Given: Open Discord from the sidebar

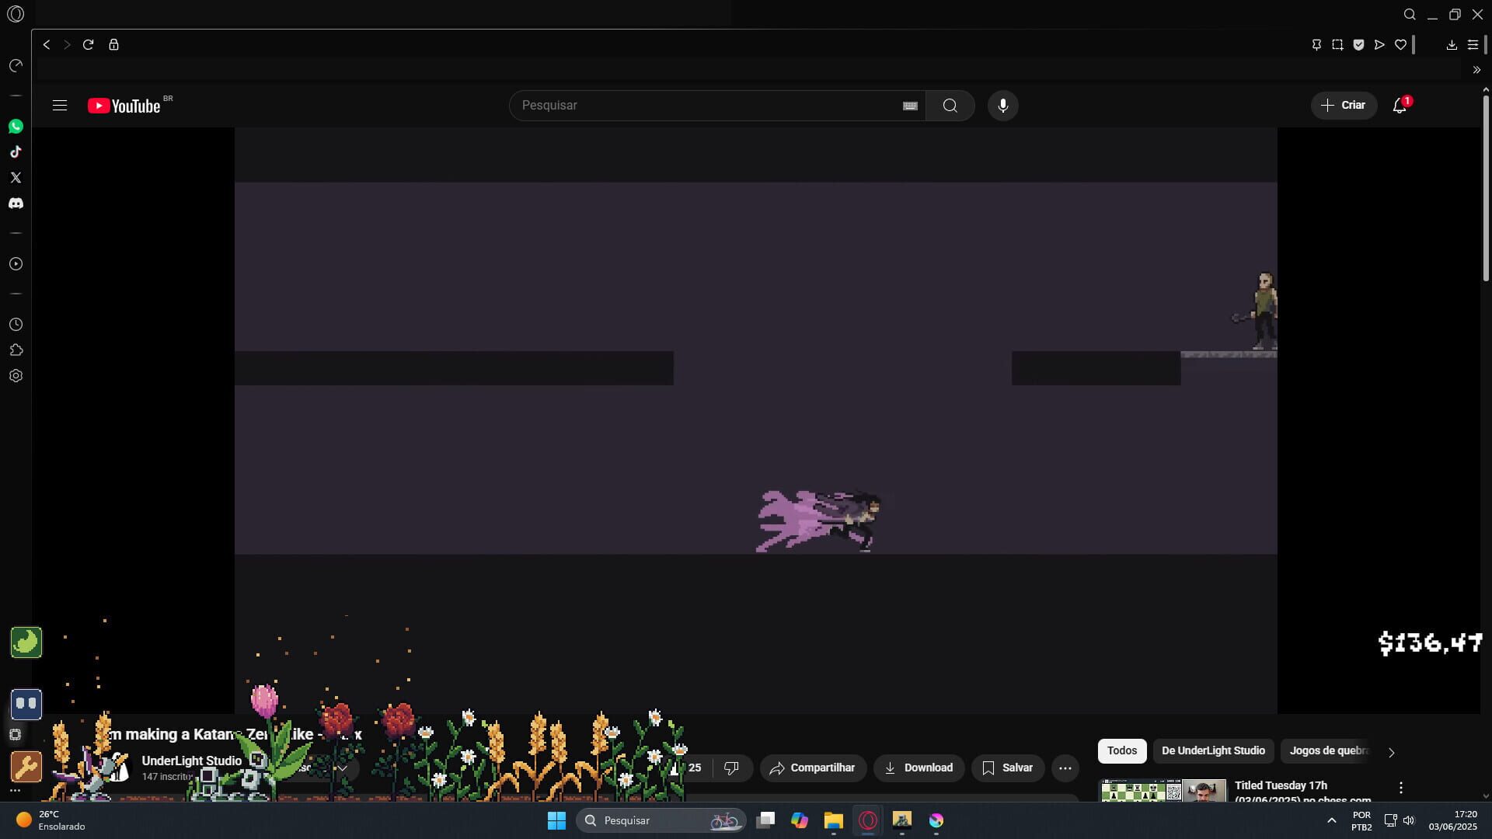Looking at the screenshot, I should click(16, 204).
